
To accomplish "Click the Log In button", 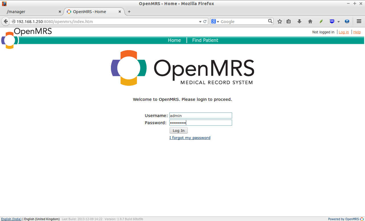I will point(179,130).
